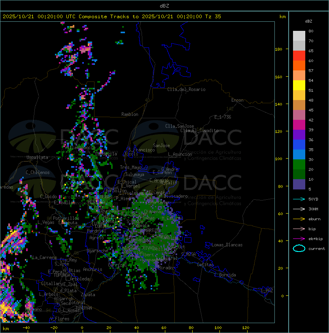Click the 'L_Asuncion' map label
The image size is (329, 333).
[x=180, y=154]
